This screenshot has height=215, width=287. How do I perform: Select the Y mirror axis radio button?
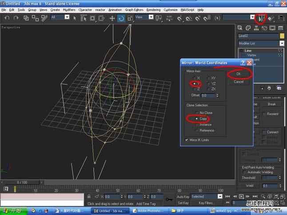(195, 83)
